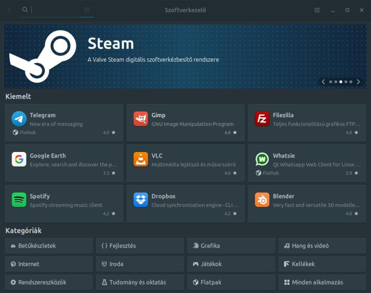The image size is (371, 293).
Task: Open the Internet category
Action: pos(49,264)
